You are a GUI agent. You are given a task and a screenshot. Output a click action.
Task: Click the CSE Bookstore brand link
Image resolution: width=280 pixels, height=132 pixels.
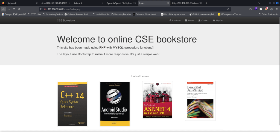pyautogui.click(x=66, y=20)
